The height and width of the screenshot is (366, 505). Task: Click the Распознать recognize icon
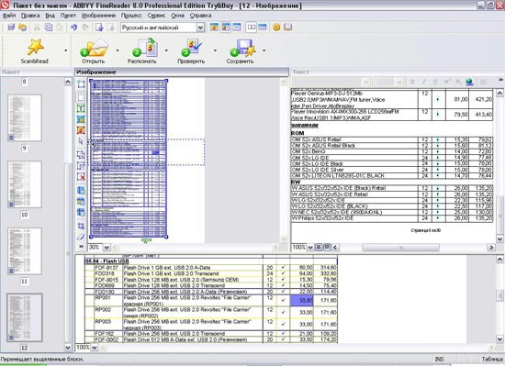[144, 48]
